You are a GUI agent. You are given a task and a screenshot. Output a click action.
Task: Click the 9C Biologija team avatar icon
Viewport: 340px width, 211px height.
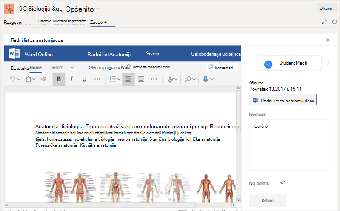tap(9, 9)
